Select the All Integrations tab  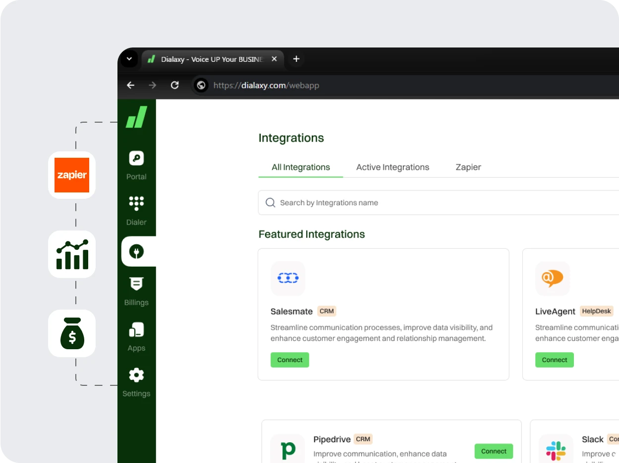tap(301, 167)
